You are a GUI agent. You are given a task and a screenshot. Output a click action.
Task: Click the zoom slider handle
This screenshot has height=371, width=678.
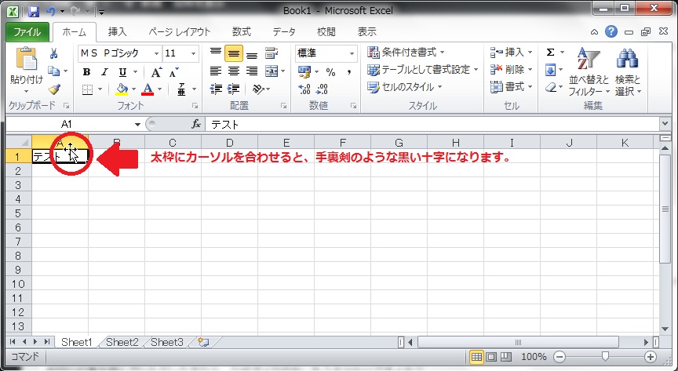pos(605,356)
